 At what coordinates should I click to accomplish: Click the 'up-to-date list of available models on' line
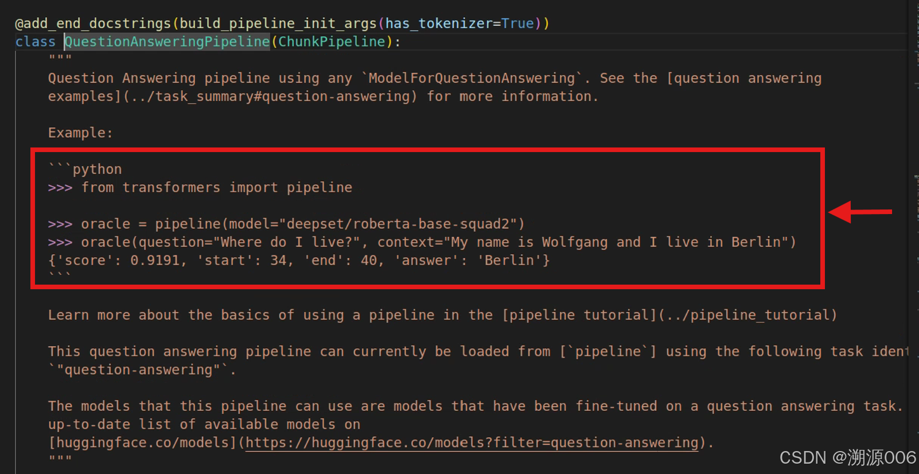pyautogui.click(x=204, y=424)
